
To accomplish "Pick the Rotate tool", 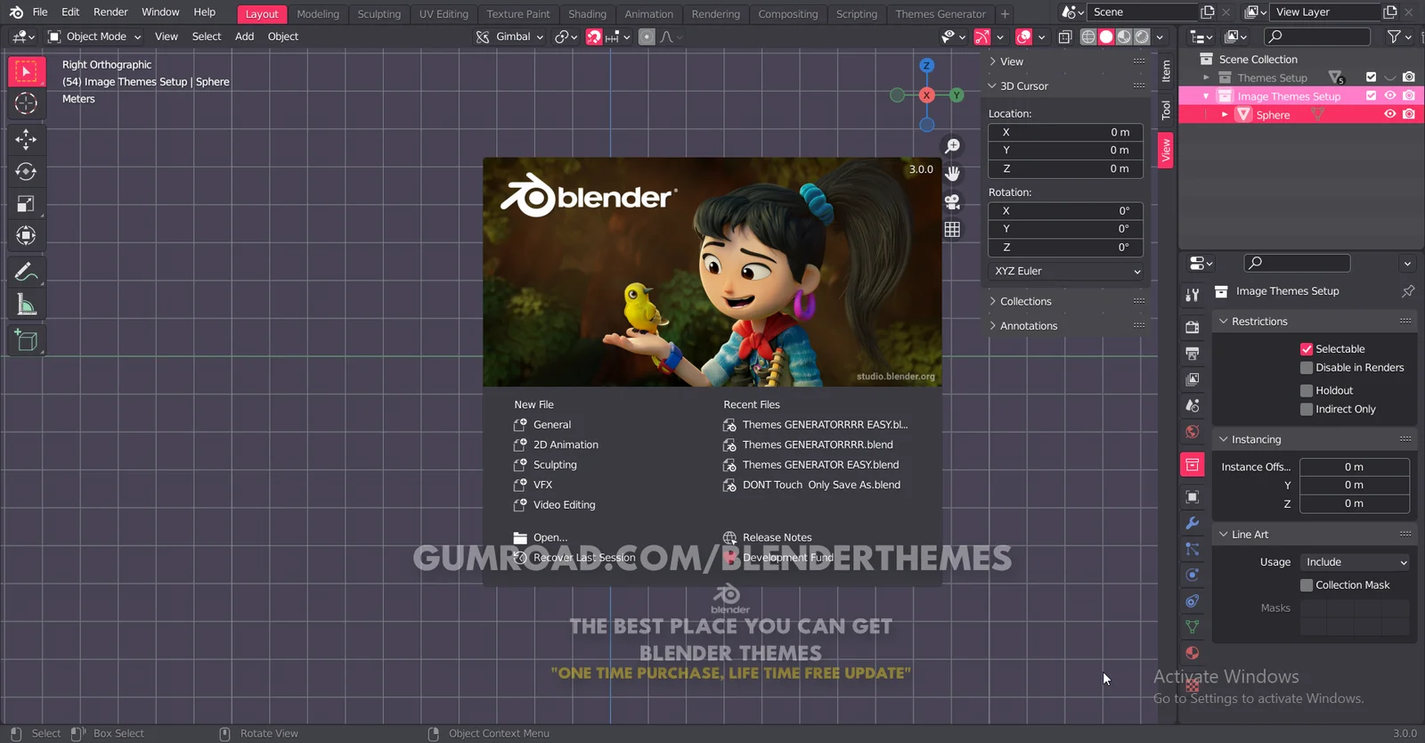I will coord(26,171).
